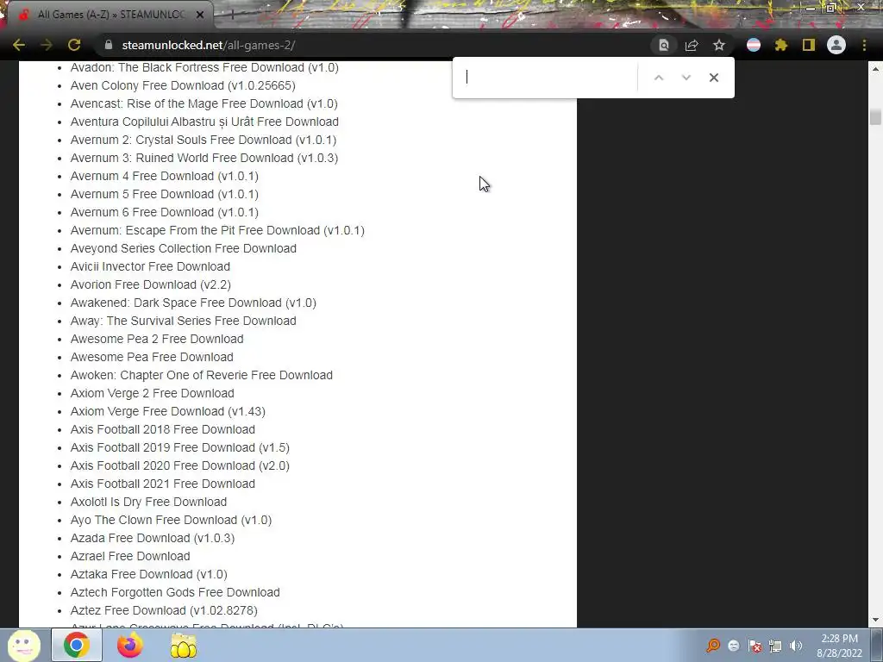Open Axolotl Is Dry Free Download link

(148, 502)
